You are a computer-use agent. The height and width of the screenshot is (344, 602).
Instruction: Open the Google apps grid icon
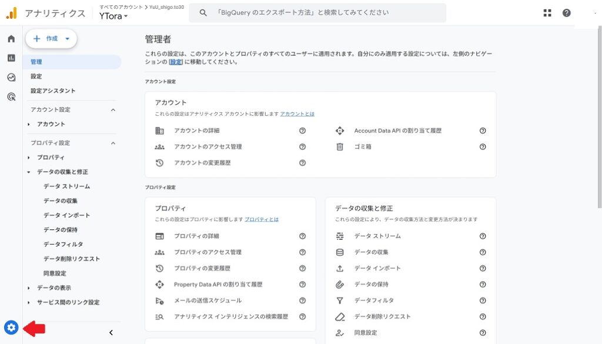tap(547, 13)
